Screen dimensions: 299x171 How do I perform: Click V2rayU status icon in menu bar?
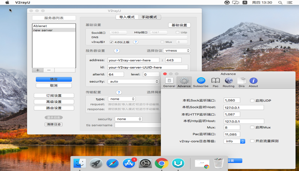point(227,2)
